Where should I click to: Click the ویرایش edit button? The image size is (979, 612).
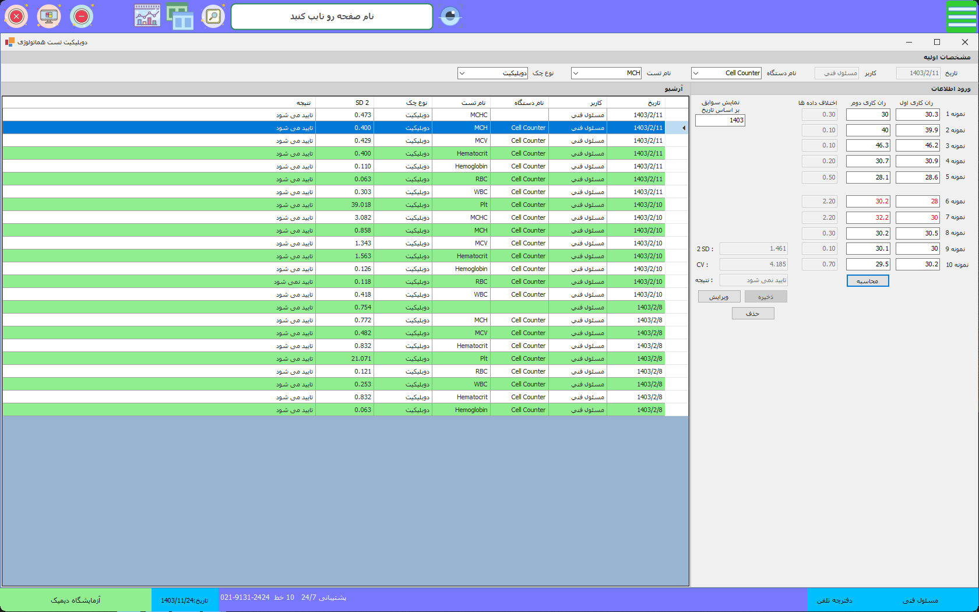coord(719,297)
